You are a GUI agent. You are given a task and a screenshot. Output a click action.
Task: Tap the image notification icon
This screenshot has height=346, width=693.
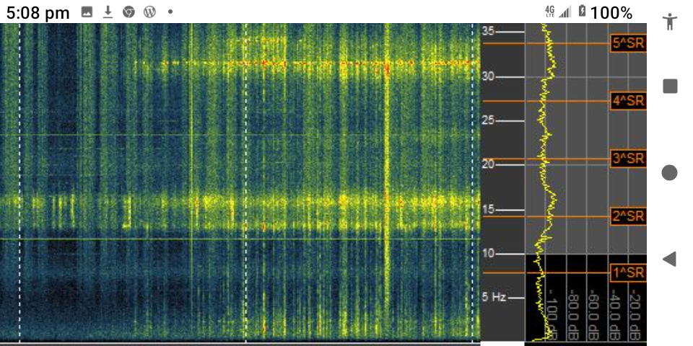87,12
